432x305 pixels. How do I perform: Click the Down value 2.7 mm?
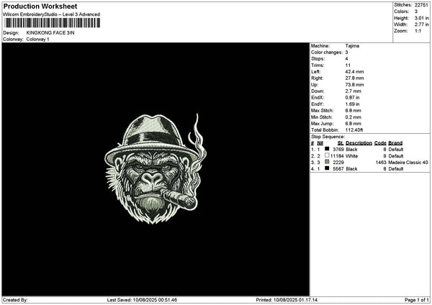354,91
